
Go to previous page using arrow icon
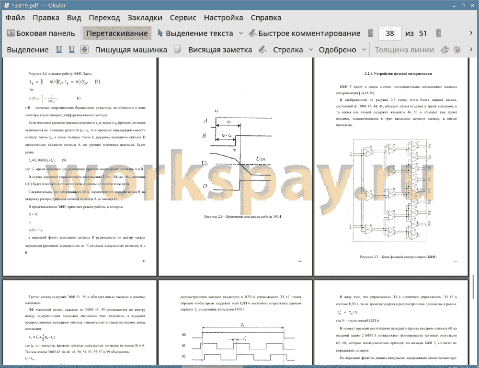pyautogui.click(x=371, y=33)
